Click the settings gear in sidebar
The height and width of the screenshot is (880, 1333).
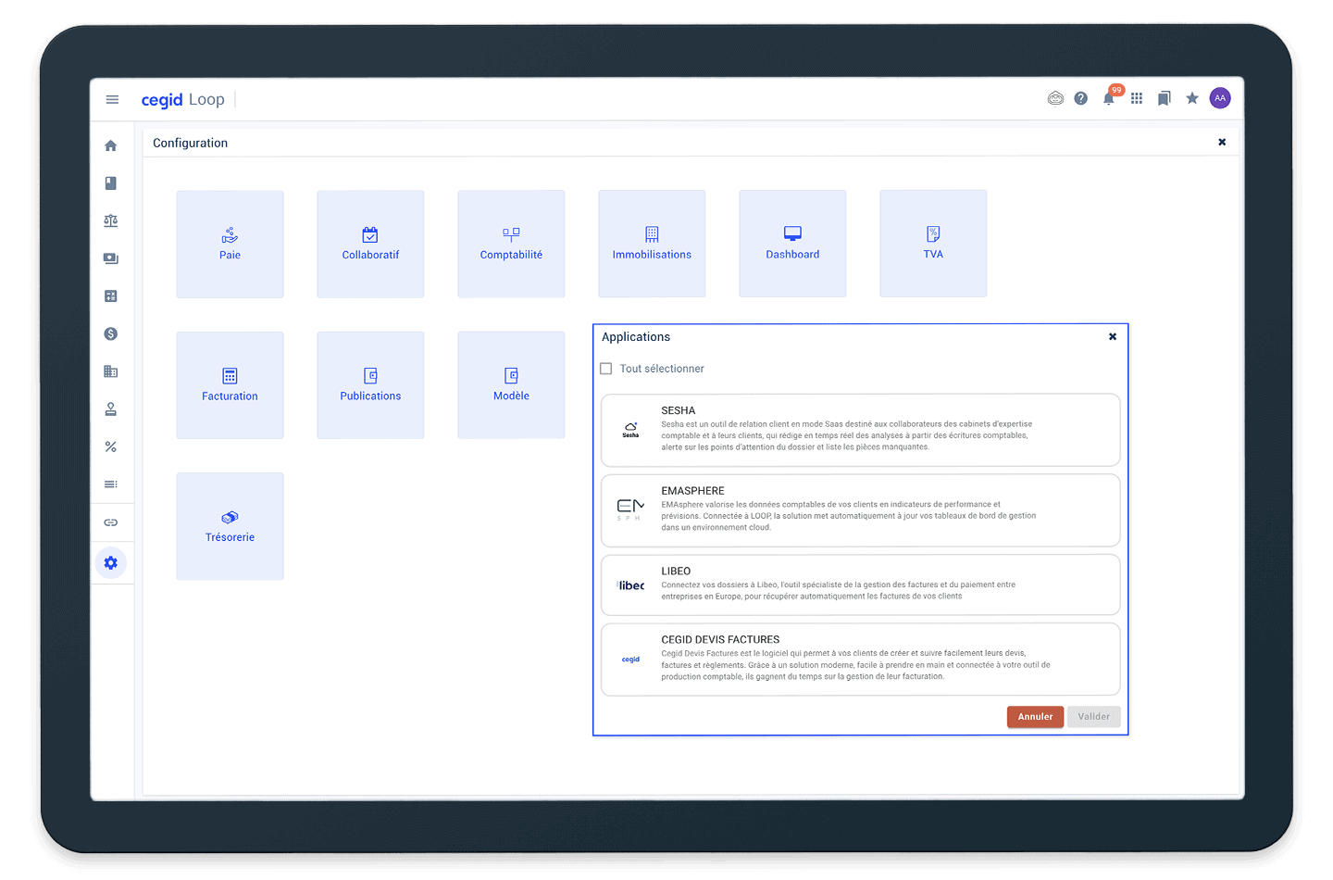pos(111,563)
